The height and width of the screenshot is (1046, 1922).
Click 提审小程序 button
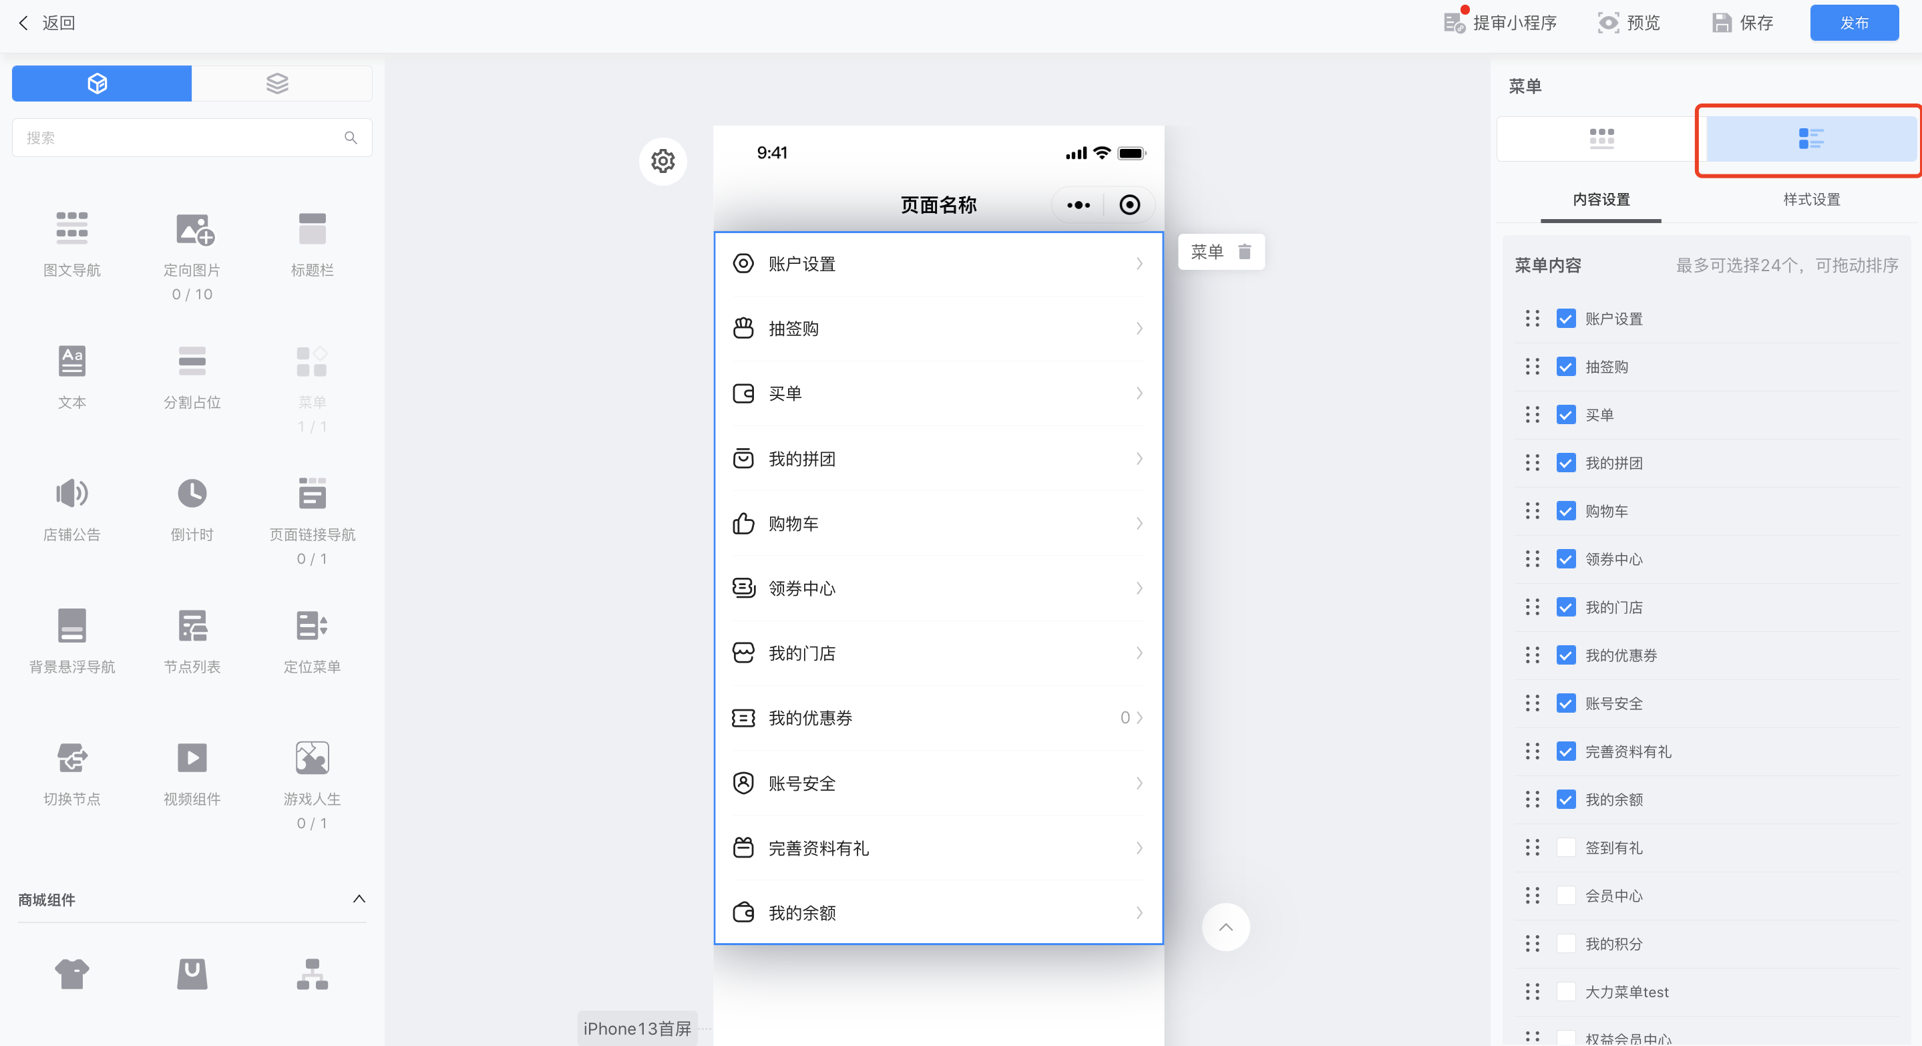(1501, 23)
